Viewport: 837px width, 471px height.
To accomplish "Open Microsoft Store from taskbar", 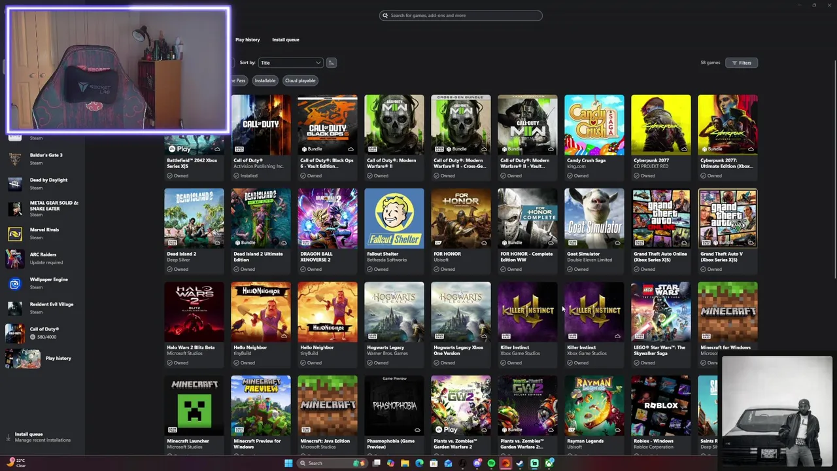I will [434, 463].
